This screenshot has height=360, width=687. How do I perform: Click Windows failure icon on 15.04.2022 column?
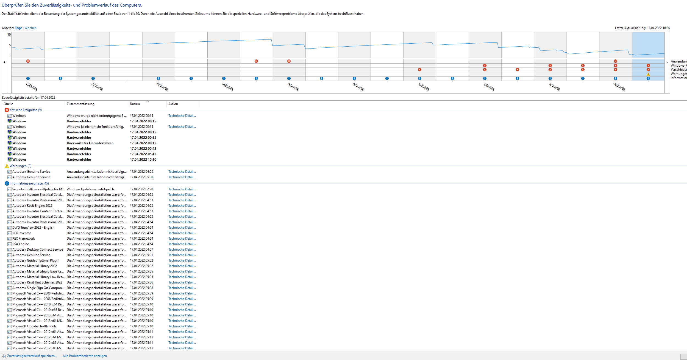(583, 66)
